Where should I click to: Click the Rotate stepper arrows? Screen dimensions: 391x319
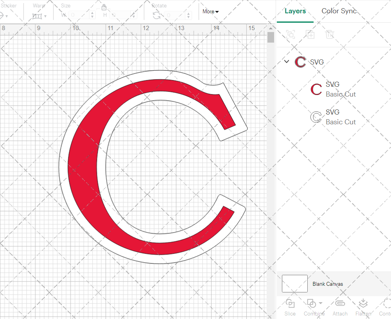click(188, 16)
